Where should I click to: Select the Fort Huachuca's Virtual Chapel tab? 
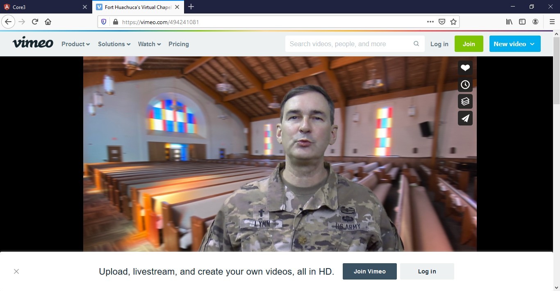coord(138,7)
